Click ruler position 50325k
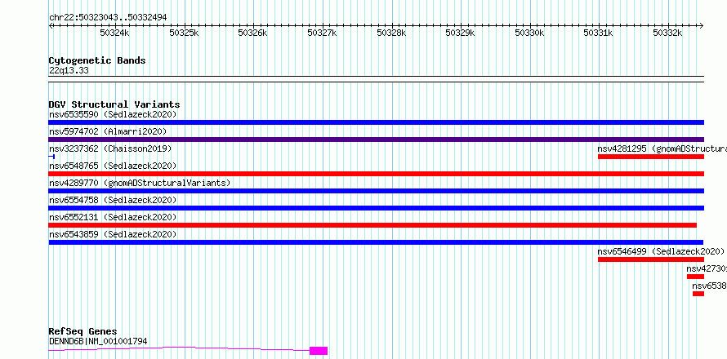The image size is (727, 359). pyautogui.click(x=184, y=33)
